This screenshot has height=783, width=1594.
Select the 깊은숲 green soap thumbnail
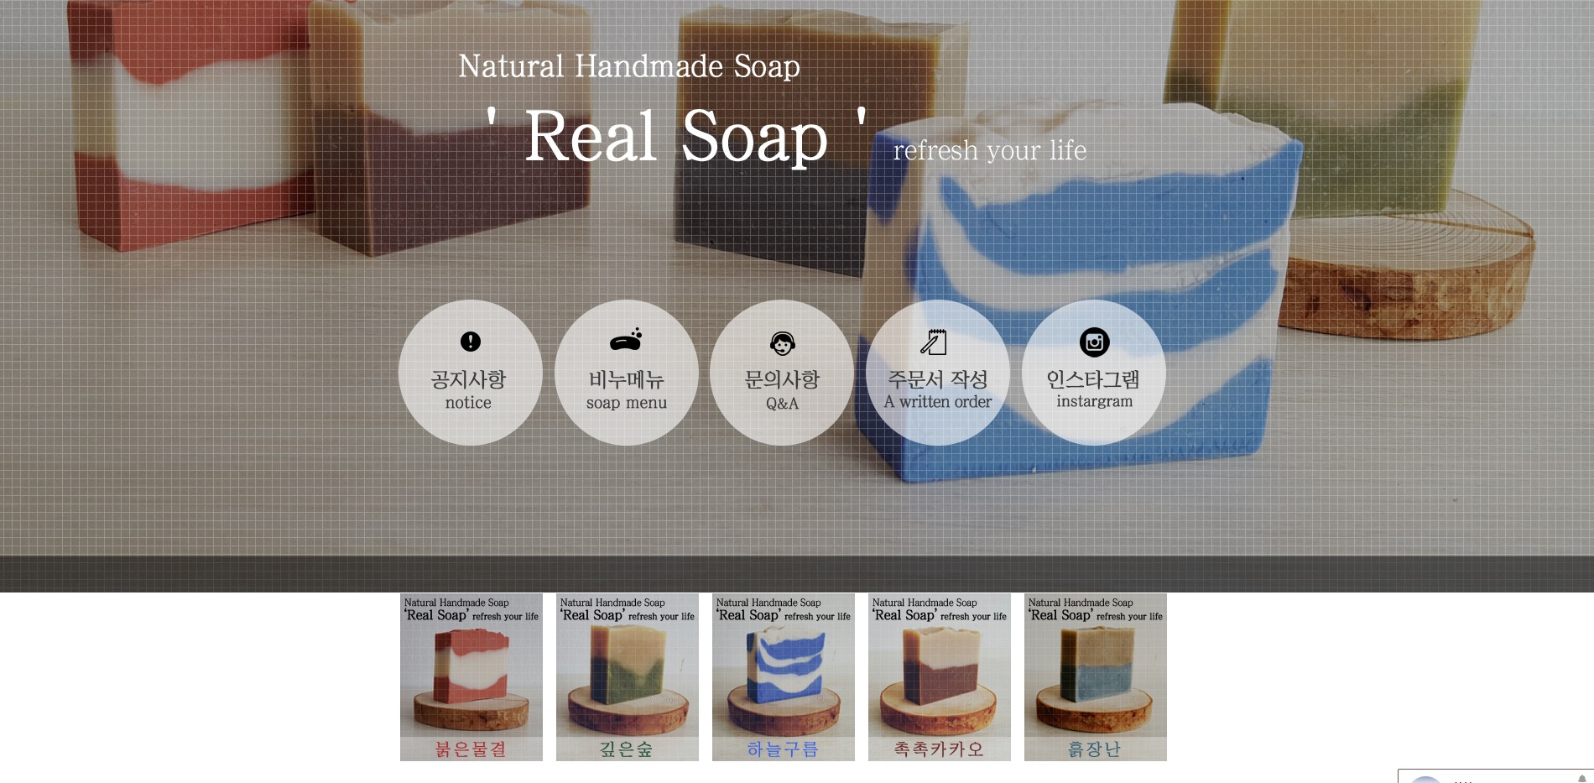pos(628,677)
